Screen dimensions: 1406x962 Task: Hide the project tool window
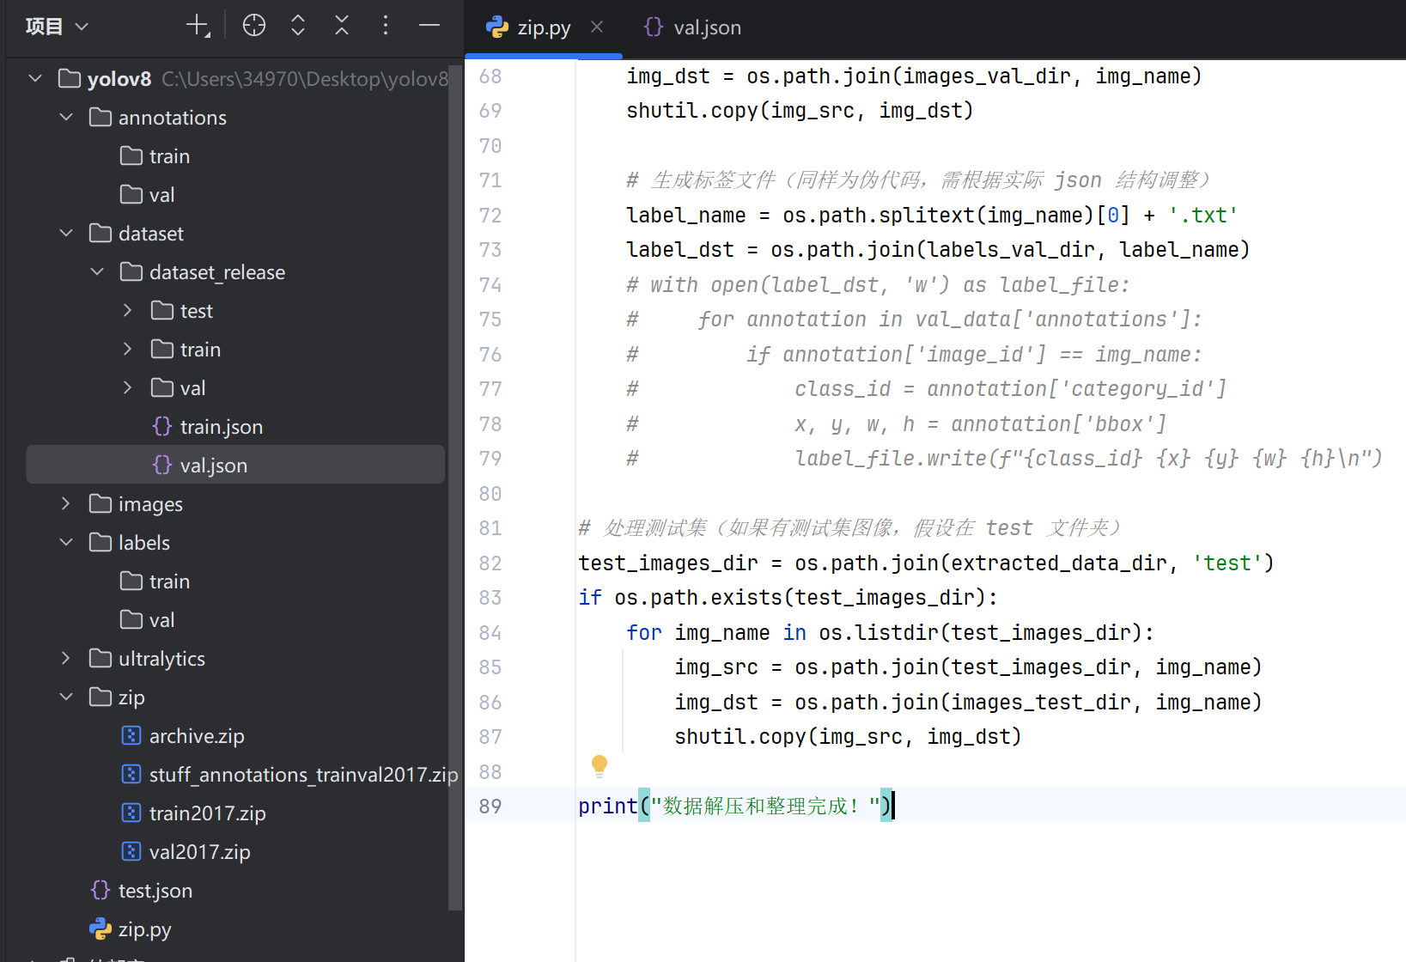point(429,26)
